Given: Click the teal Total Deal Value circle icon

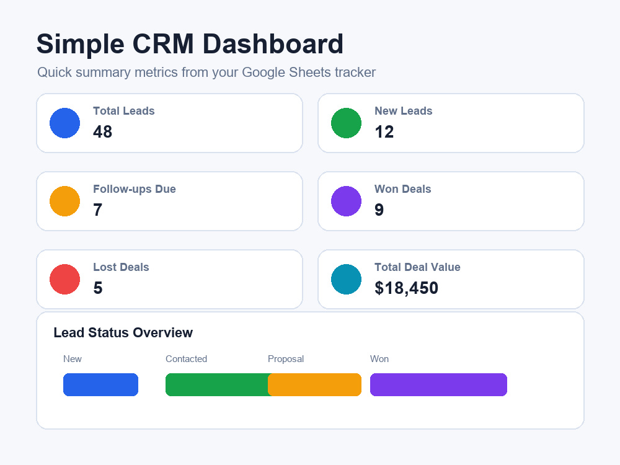Looking at the screenshot, I should pyautogui.click(x=347, y=279).
